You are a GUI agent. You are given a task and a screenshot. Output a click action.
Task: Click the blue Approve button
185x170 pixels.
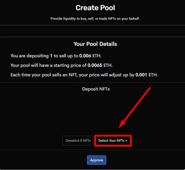click(97, 160)
